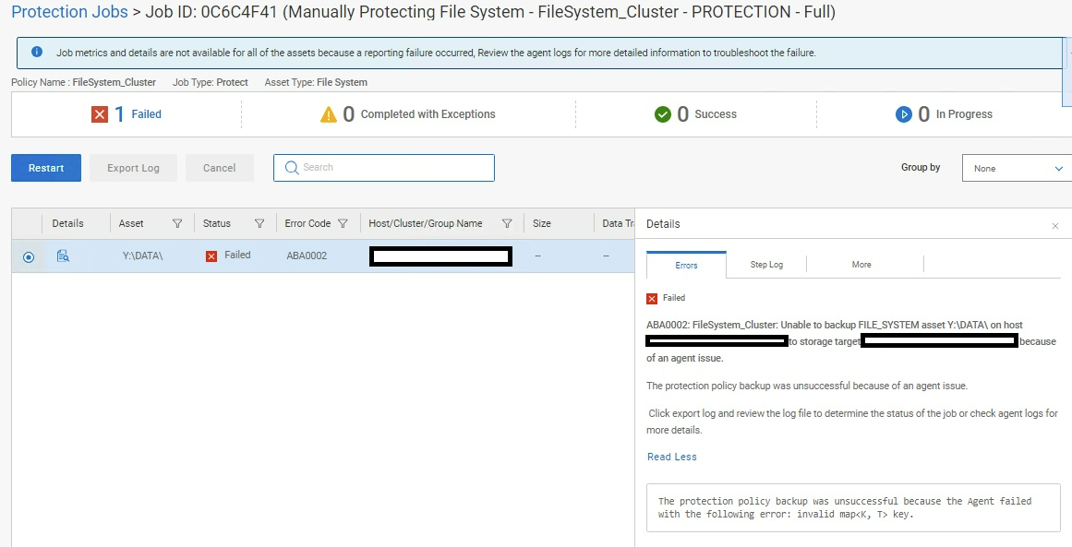Viewport: 1072px width, 547px height.
Task: Click the green Success checkmark icon
Action: (662, 114)
